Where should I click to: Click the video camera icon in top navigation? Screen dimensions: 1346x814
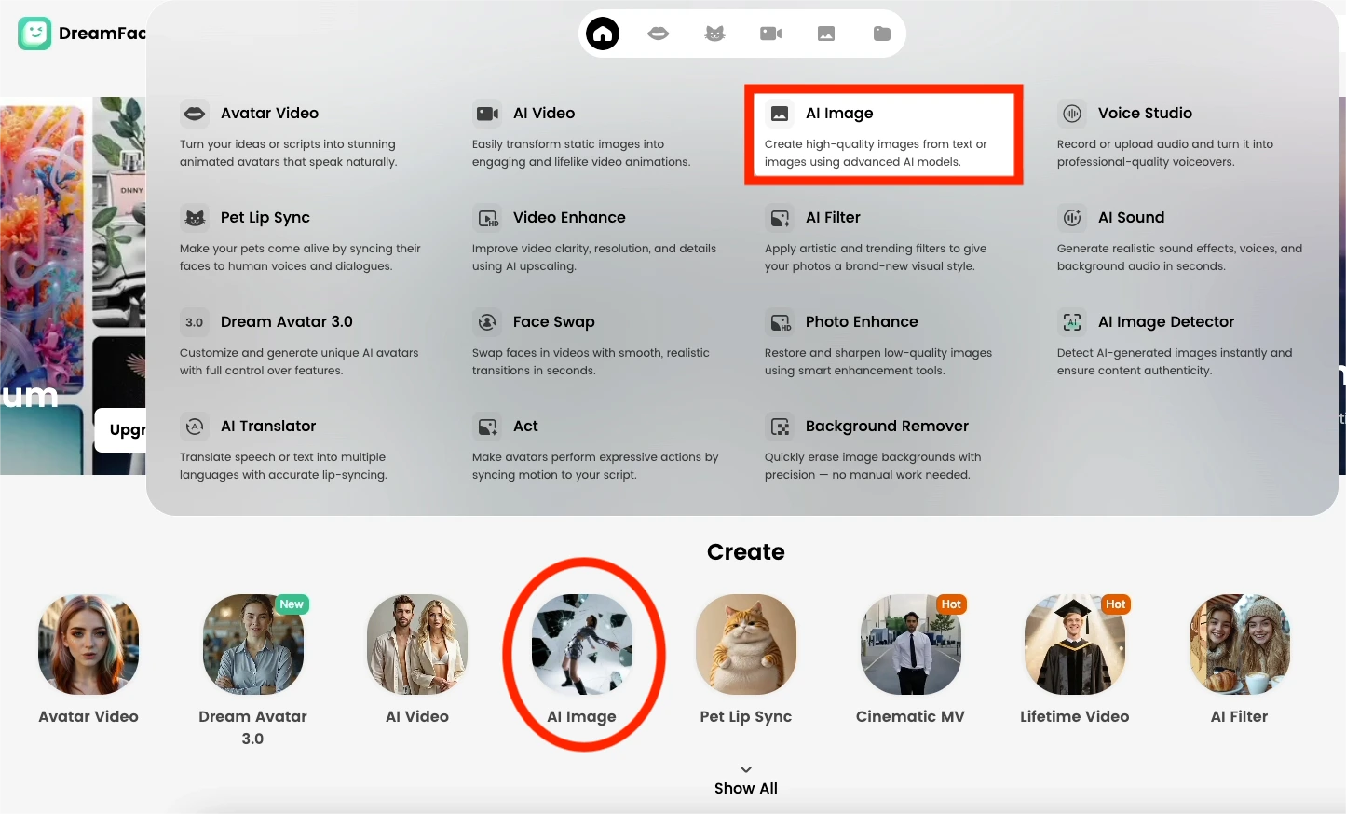point(770,34)
